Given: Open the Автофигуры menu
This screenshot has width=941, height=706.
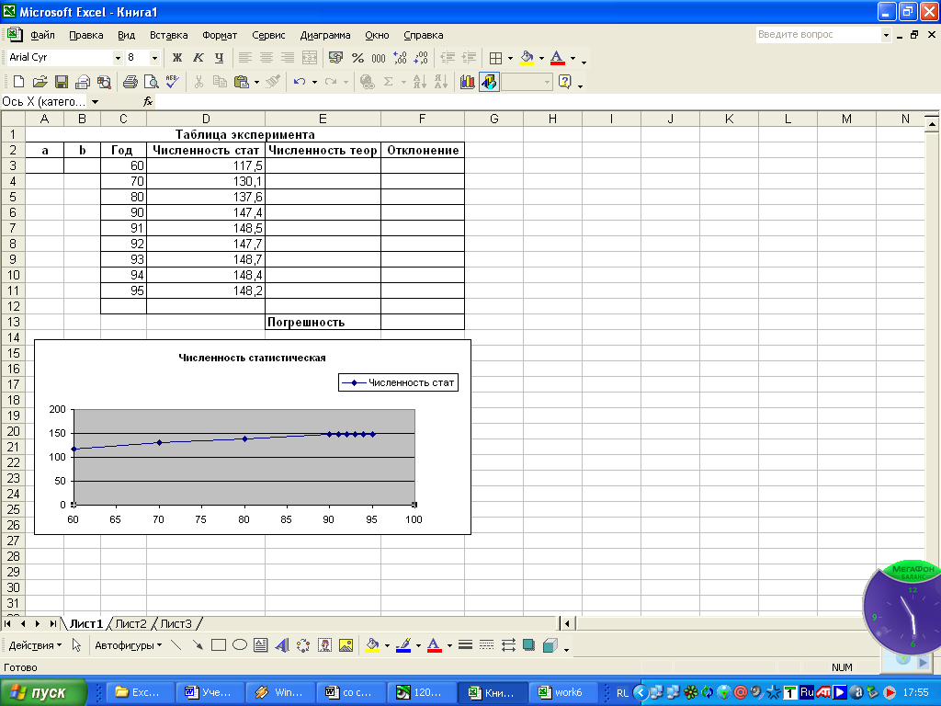Looking at the screenshot, I should (128, 645).
